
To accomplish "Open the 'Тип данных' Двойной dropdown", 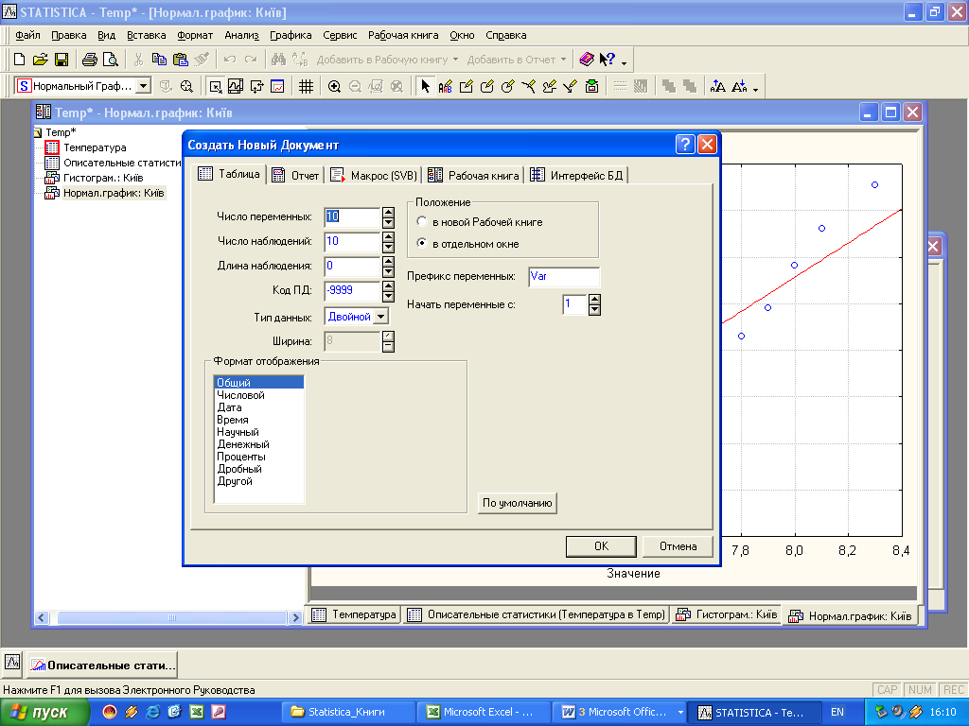I will pyautogui.click(x=381, y=317).
